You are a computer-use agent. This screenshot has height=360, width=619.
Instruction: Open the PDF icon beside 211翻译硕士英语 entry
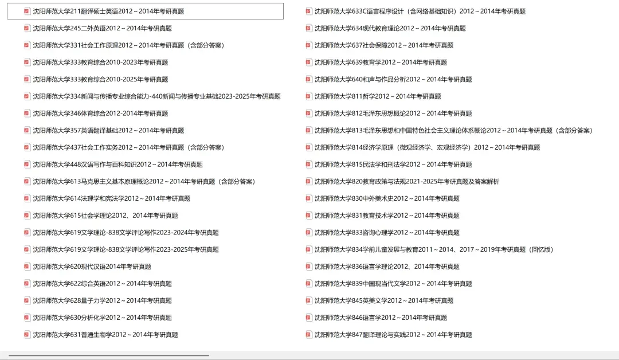26,10
